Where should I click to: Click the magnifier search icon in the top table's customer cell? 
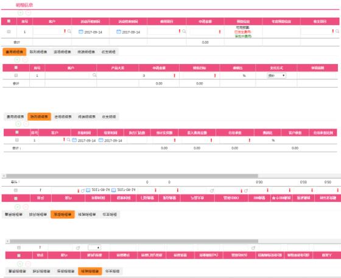click(x=69, y=31)
